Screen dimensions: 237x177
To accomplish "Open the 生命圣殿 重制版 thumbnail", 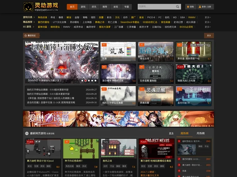I will [156, 74].
